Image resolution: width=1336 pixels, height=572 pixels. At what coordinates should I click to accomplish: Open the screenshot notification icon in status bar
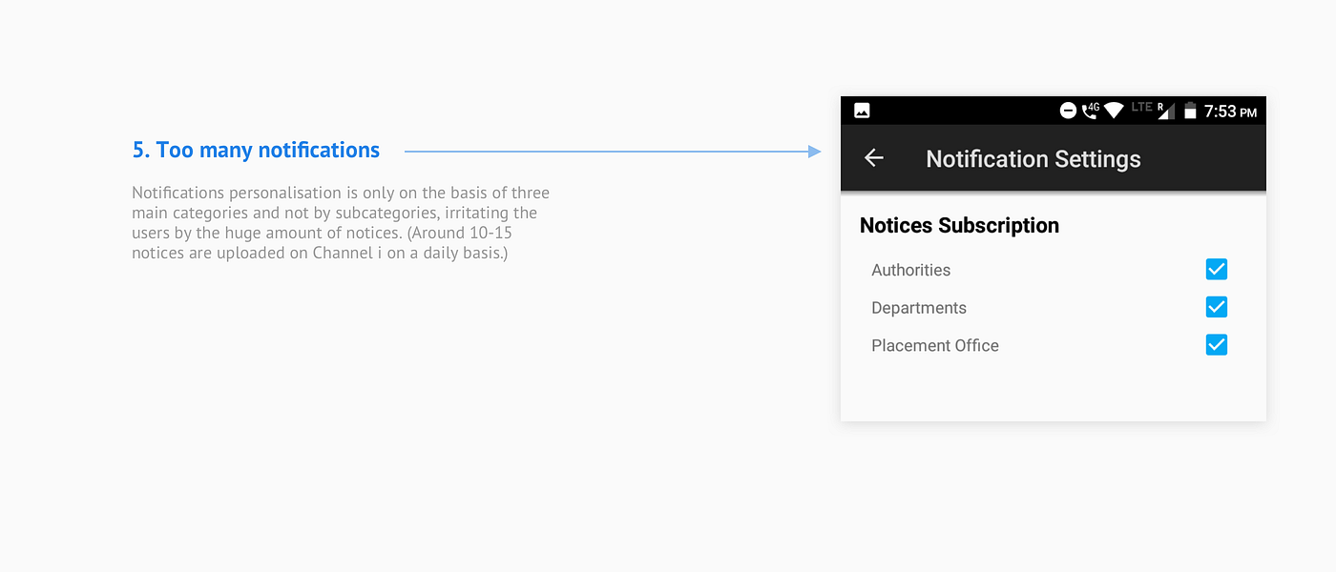pyautogui.click(x=862, y=110)
